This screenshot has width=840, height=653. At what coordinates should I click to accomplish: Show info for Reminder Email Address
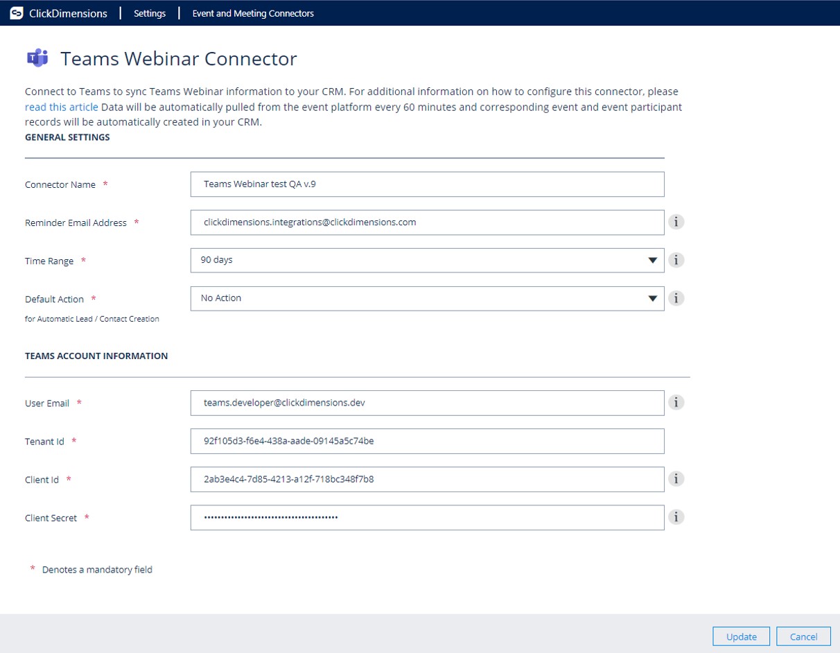[x=676, y=222]
